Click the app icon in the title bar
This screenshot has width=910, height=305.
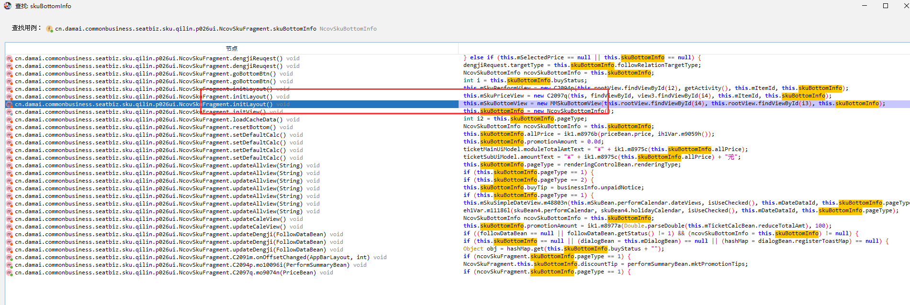tap(8, 6)
